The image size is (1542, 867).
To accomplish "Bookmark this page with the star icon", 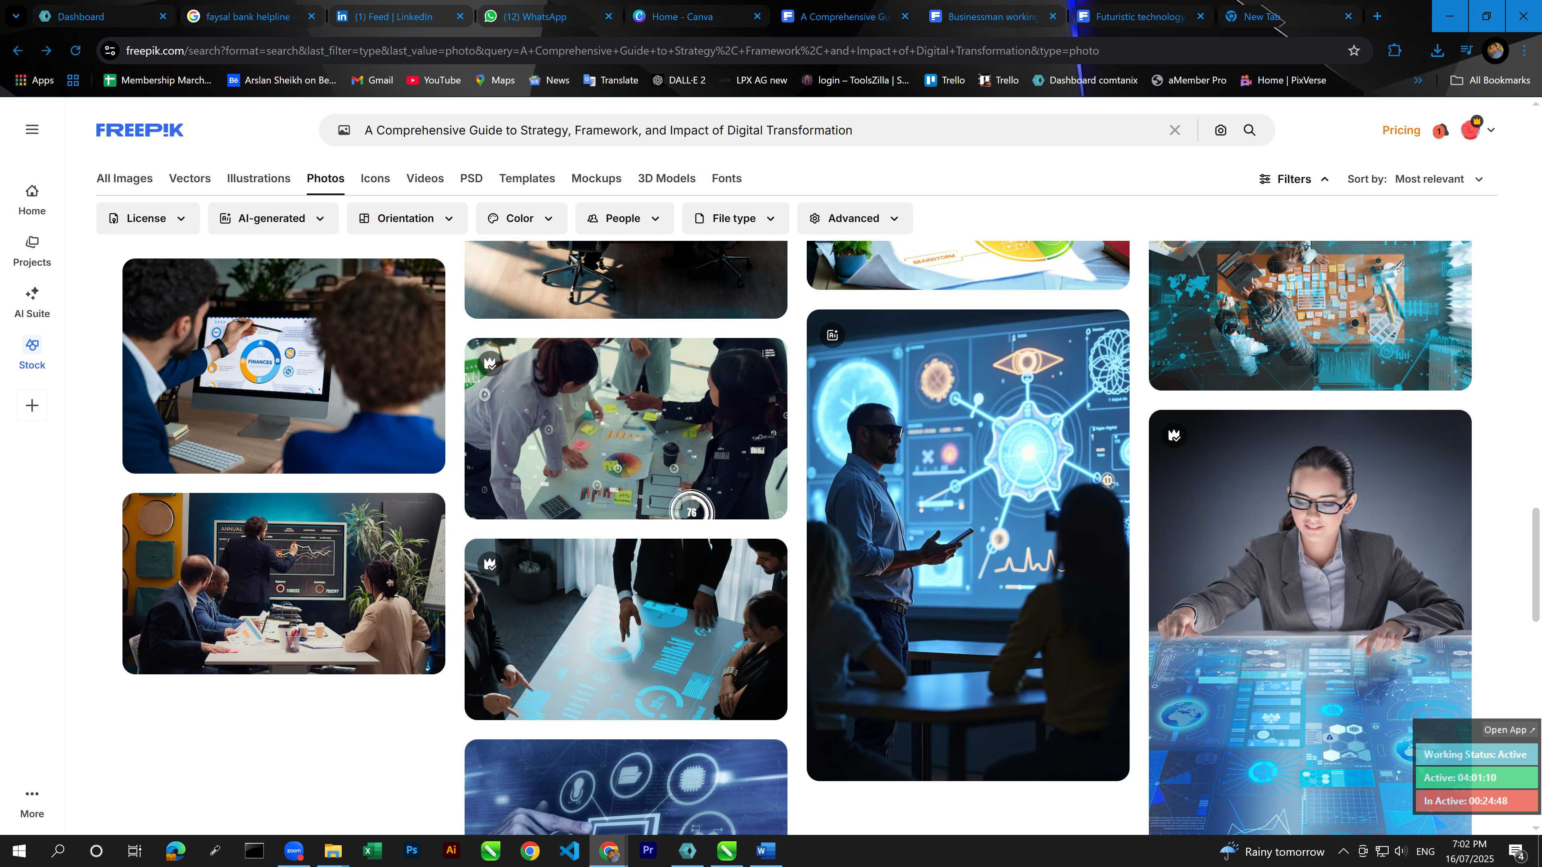I will pyautogui.click(x=1354, y=51).
